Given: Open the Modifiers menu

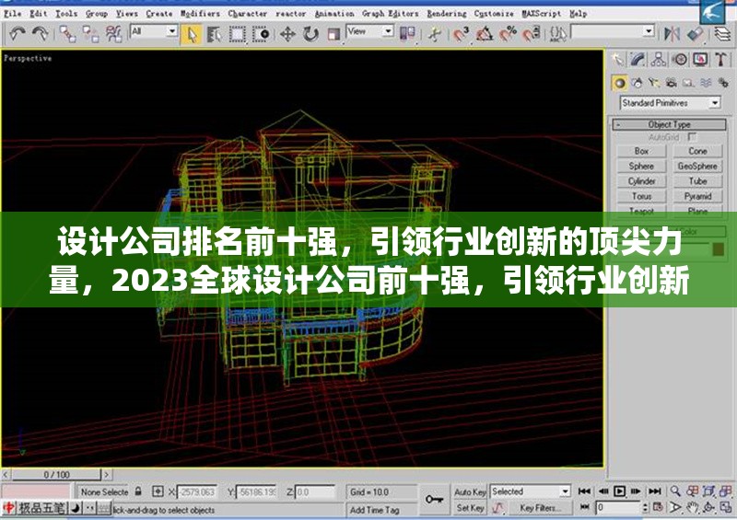Looking at the screenshot, I should tap(200, 14).
